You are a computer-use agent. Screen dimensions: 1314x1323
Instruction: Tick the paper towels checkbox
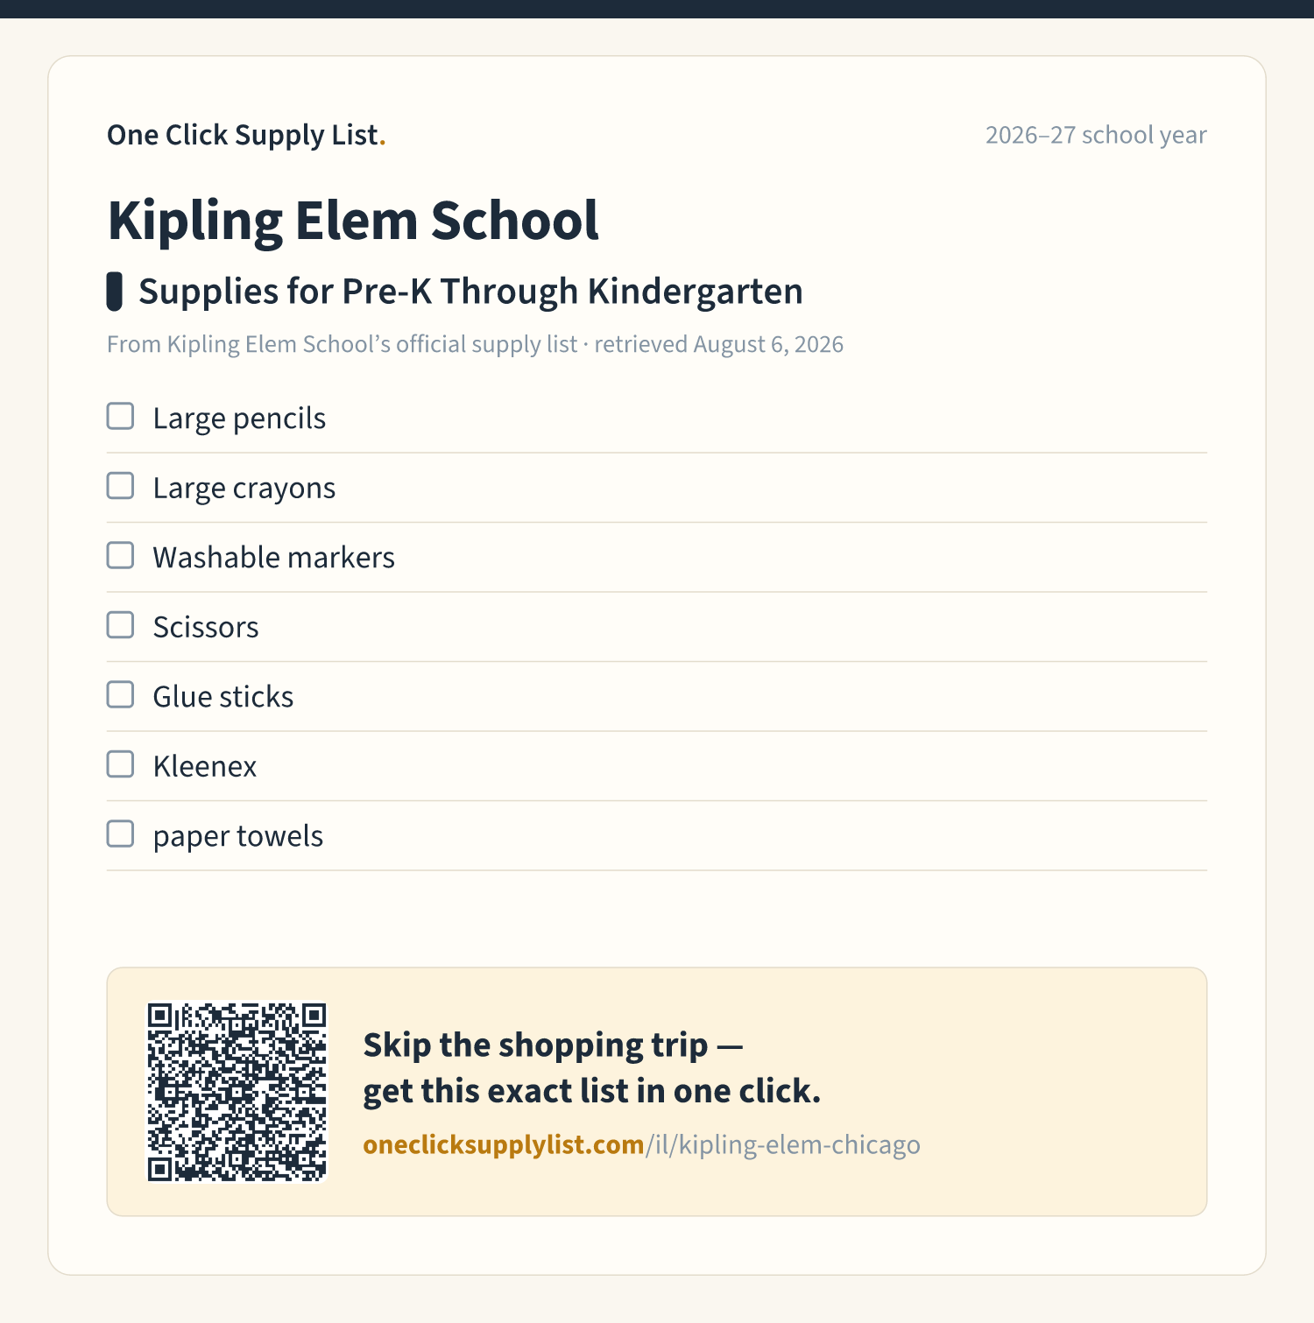120,834
